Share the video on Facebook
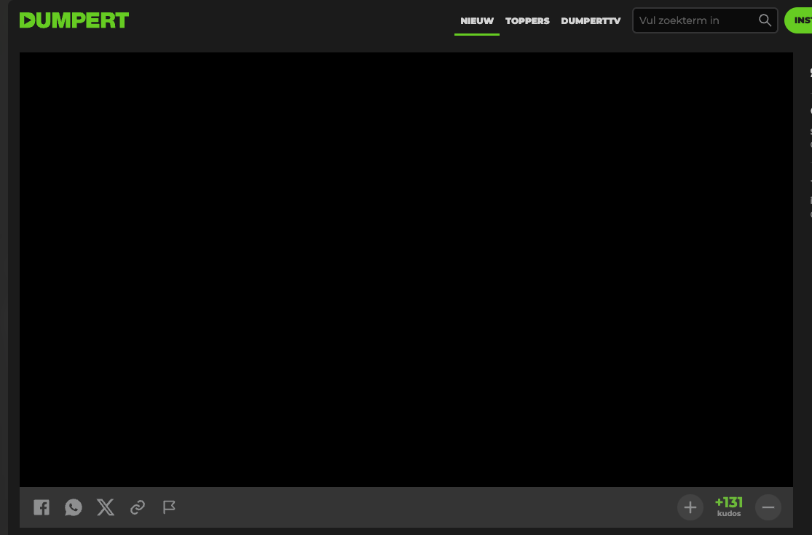The image size is (812, 535). [x=41, y=507]
